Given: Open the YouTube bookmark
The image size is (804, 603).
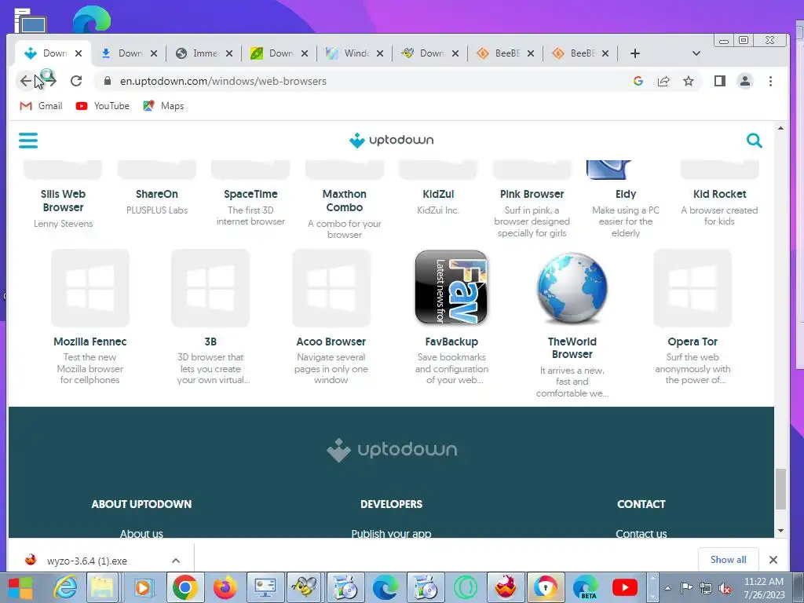Looking at the screenshot, I should click(103, 106).
